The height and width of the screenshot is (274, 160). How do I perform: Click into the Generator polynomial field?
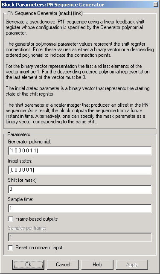[x=80, y=151]
